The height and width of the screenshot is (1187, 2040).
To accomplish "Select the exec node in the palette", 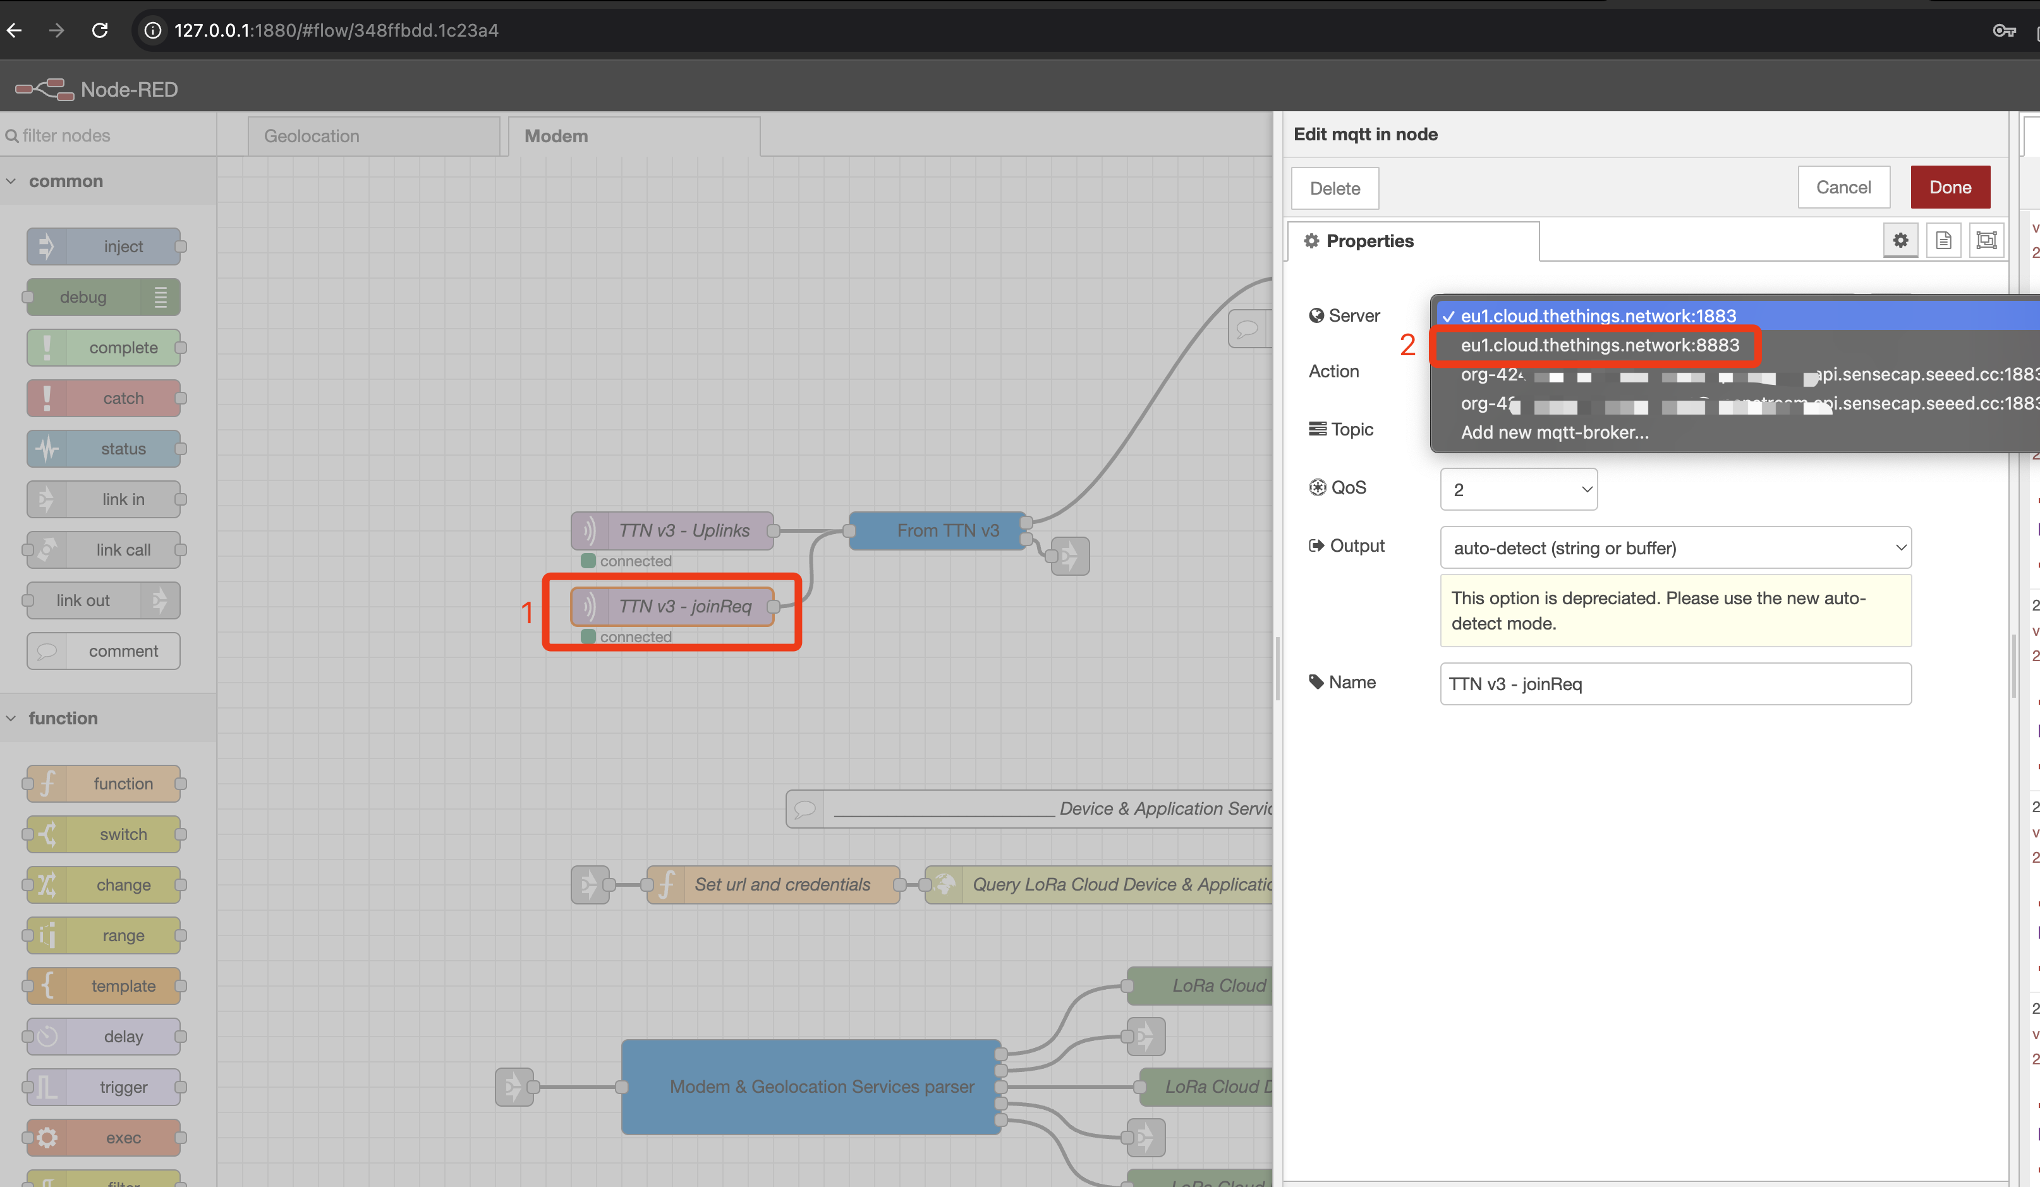I will point(104,1137).
